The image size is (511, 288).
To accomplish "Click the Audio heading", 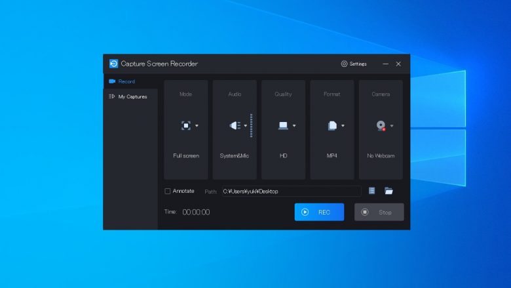I will 235,94.
